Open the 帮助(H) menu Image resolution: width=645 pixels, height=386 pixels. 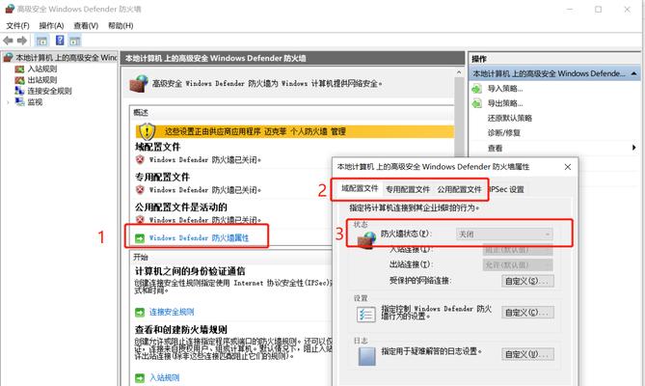click(121, 25)
